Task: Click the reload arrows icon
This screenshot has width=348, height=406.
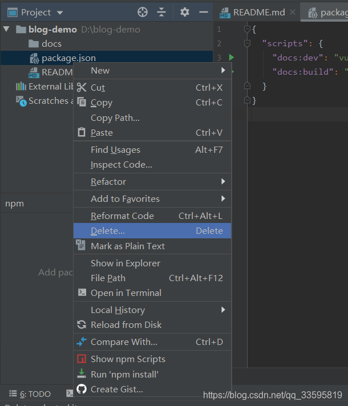Action: [x=82, y=324]
